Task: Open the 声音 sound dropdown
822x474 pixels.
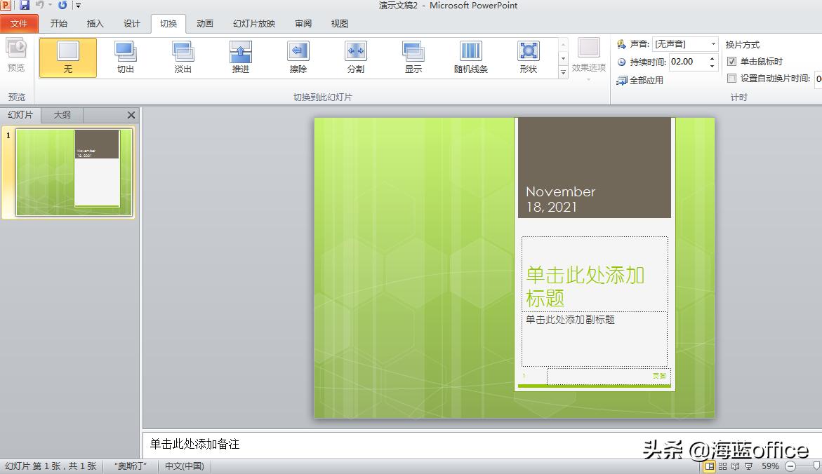Action: pyautogui.click(x=713, y=43)
